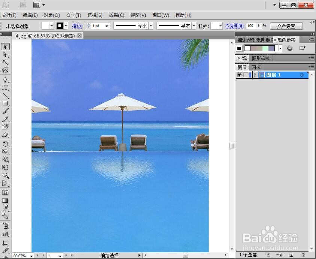This screenshot has height=259, width=316.
Task: Expand 图层 1 disclosure triangle
Action: [255, 75]
